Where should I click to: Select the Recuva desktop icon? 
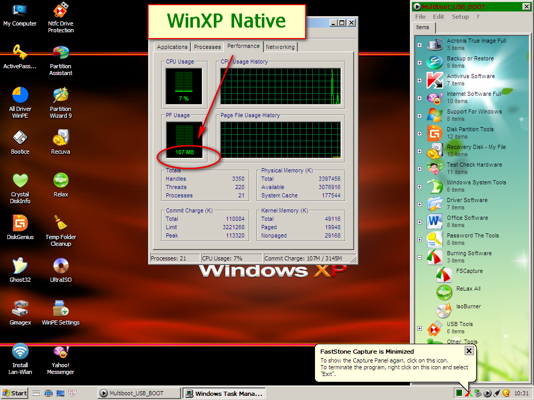pyautogui.click(x=60, y=142)
